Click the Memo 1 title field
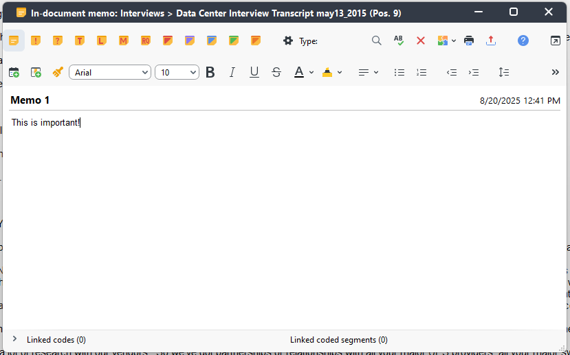570x355 pixels. tap(30, 100)
